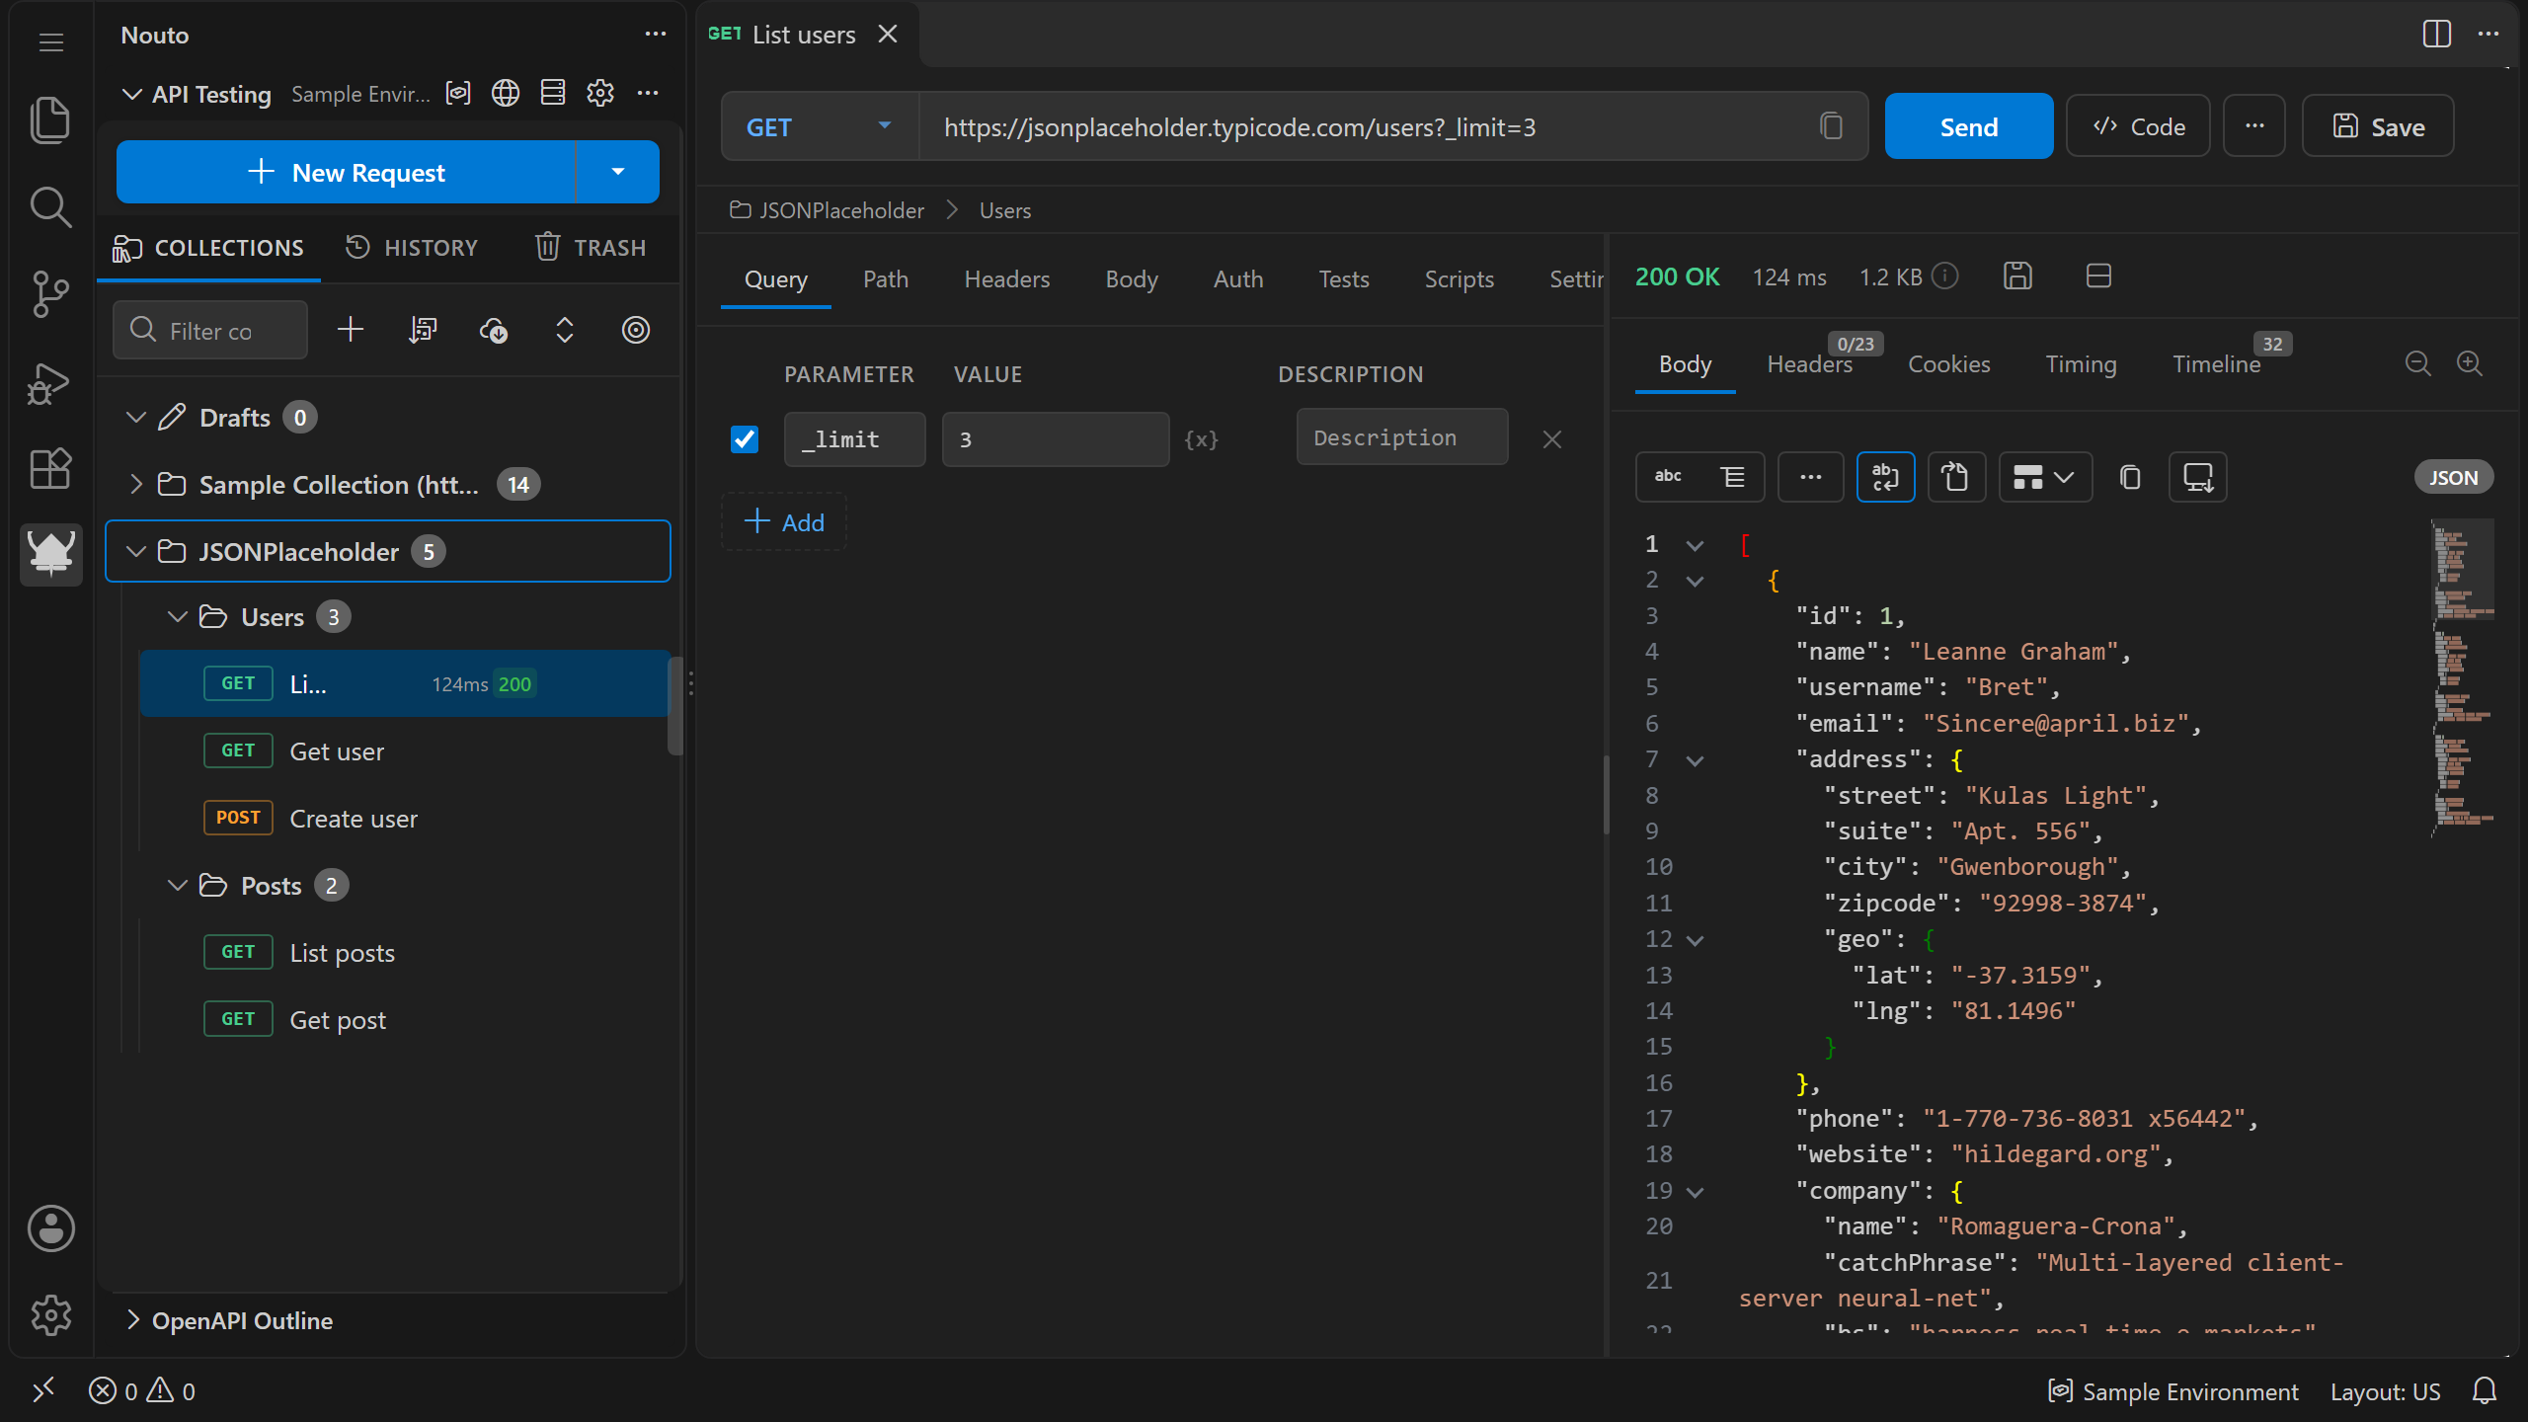
Task: Open the Auth request tab
Action: pos(1238,279)
